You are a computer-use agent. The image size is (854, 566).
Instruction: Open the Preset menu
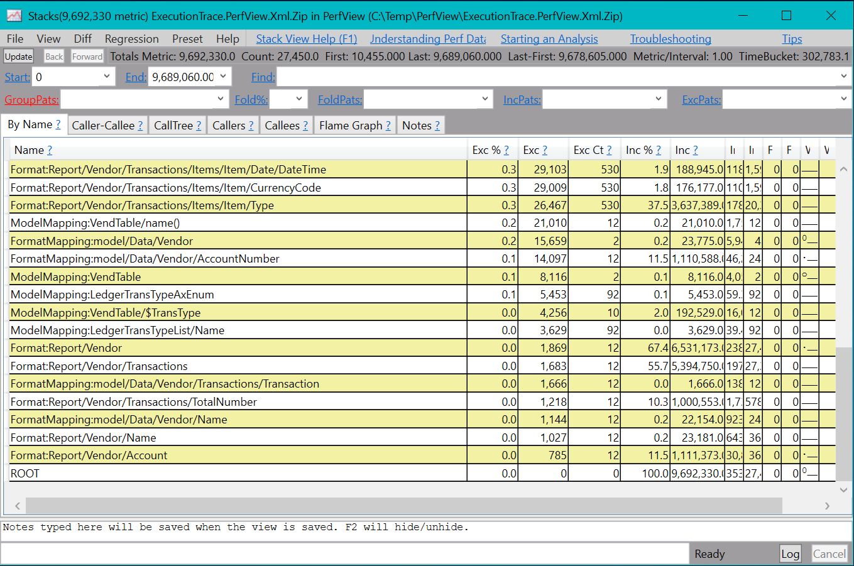click(x=187, y=39)
